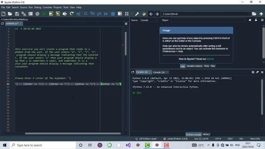This screenshot has width=265, height=149.
Task: Click the editor vertical scrollbar
Action: pos(125,43)
